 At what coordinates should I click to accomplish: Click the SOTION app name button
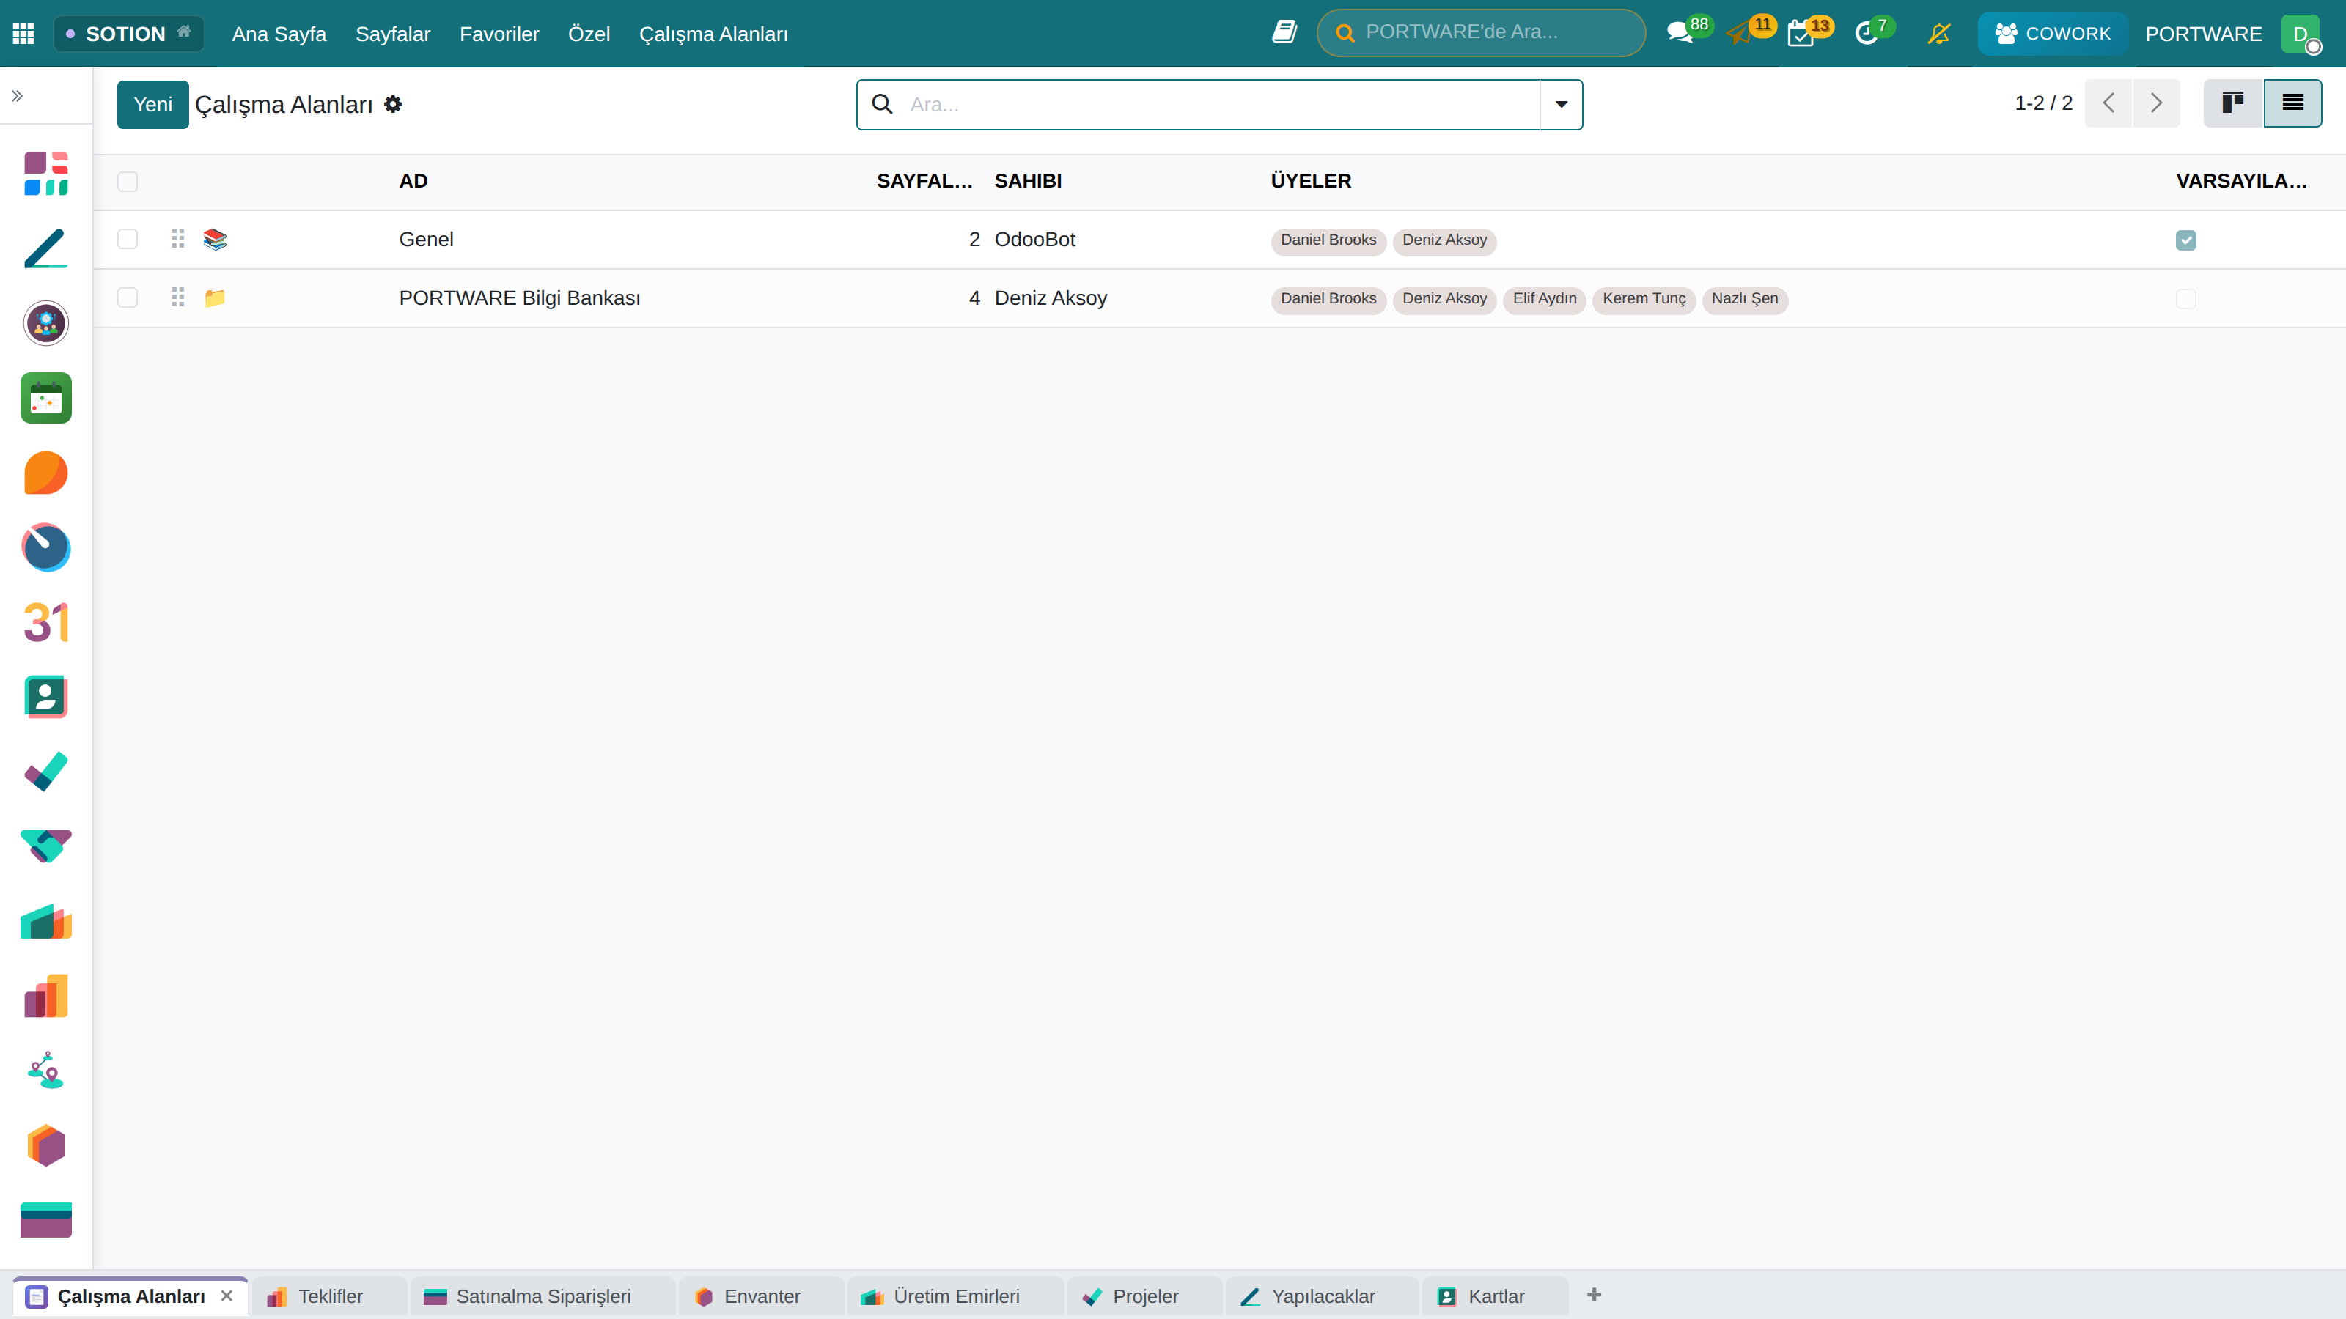tap(128, 34)
